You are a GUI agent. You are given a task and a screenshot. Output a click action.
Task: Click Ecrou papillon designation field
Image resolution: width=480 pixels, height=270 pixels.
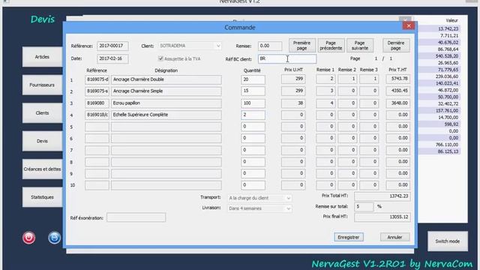(x=166, y=103)
